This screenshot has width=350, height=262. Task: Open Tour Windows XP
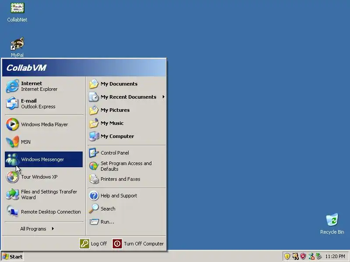(44, 177)
